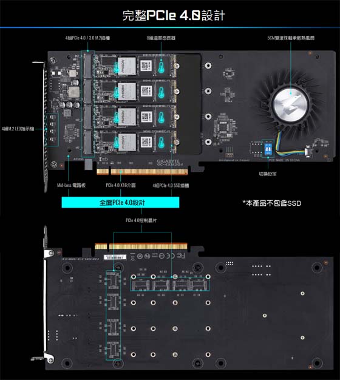The width and height of the screenshot is (340, 380).
Task: Click the white barcode sticker on the back side
Action: pyautogui.click(x=115, y=257)
